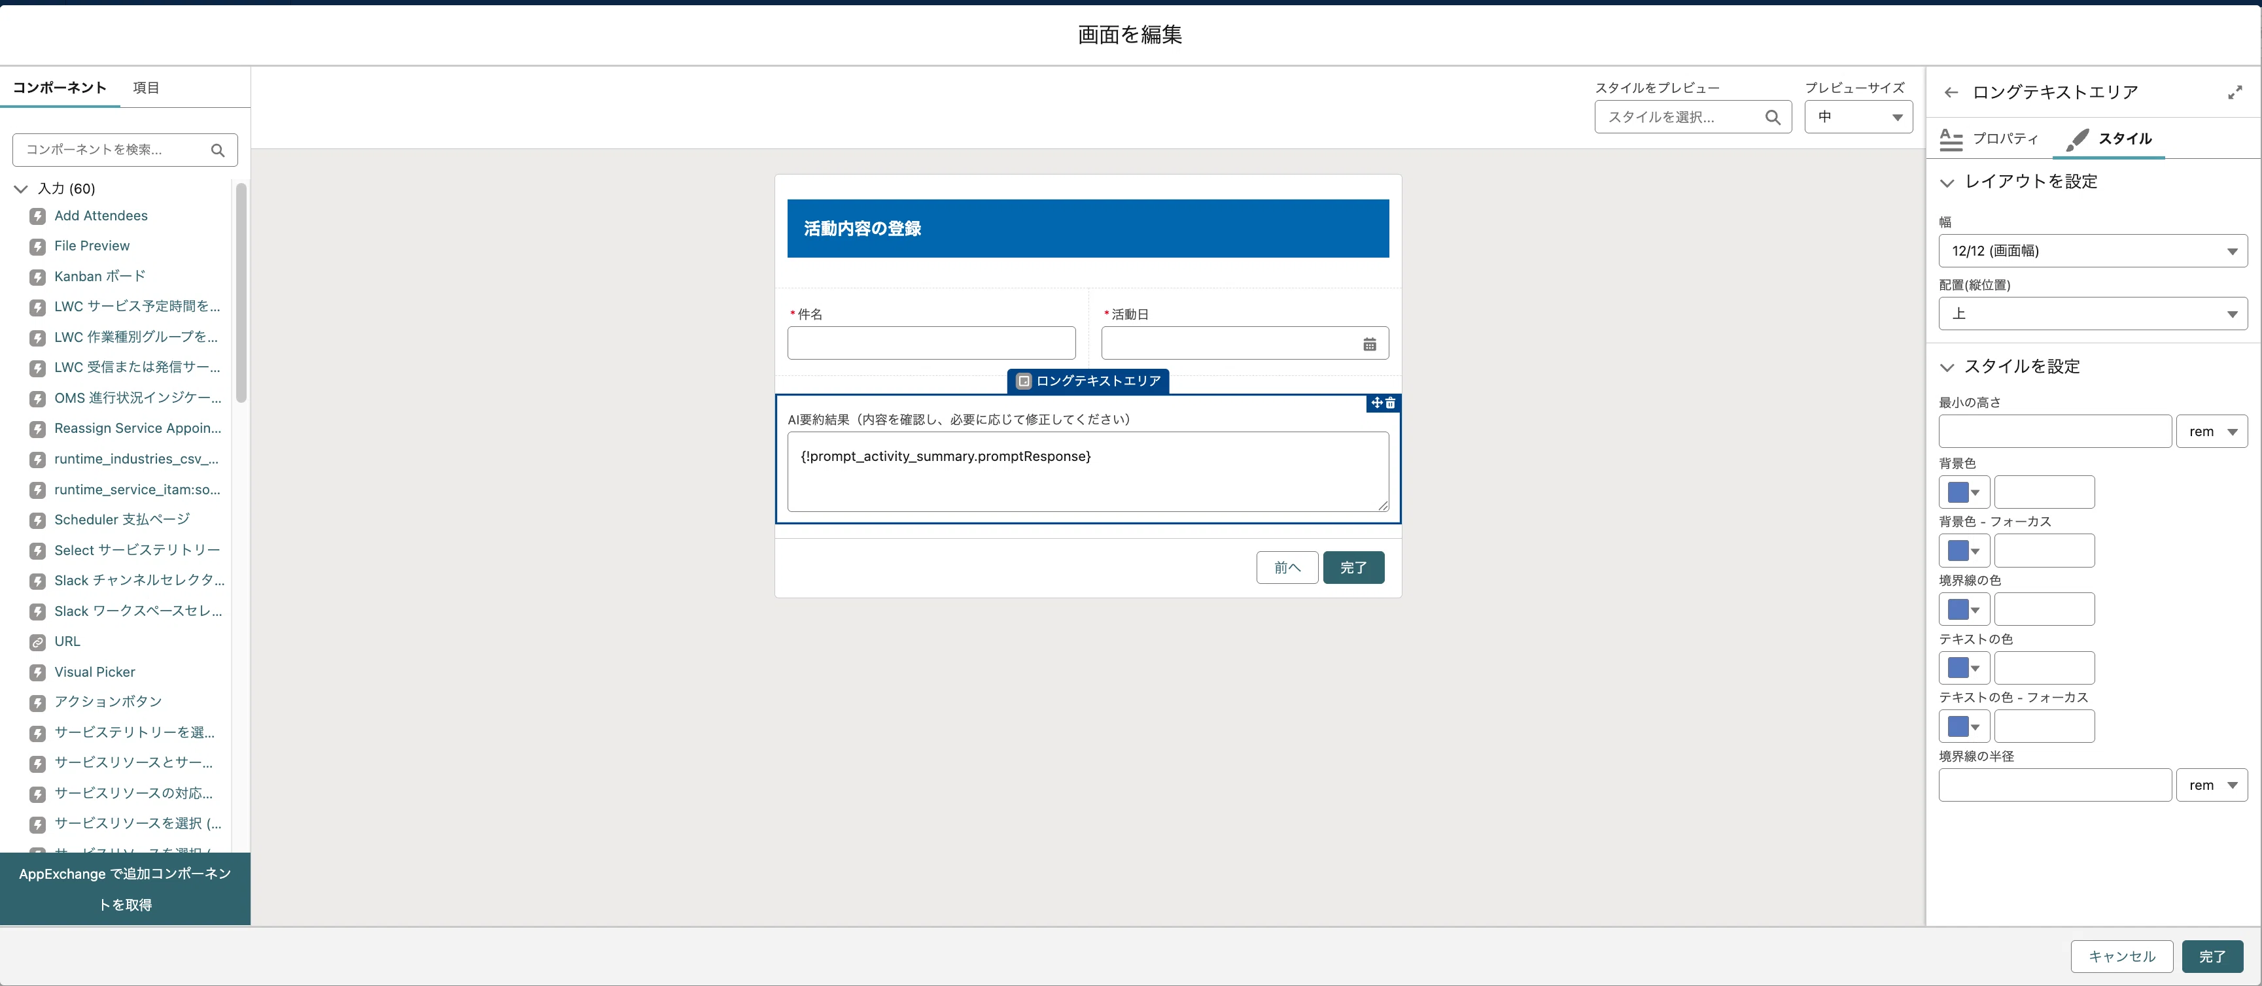Viewport: 2262px width, 986px height.
Task: Click the 背景色 hex value field
Action: tap(2044, 492)
